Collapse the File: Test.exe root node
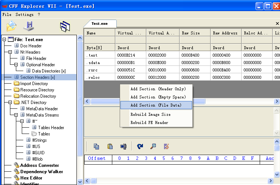This screenshot has height=185, width=280. (4, 39)
